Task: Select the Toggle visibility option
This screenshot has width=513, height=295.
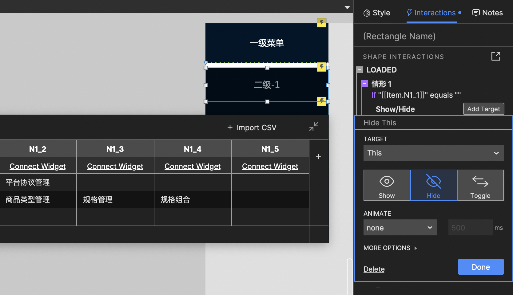Action: [480, 185]
